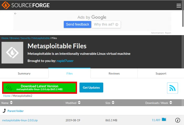Viewport: 184px width, 125px height.
Task: Open the Support tab
Action: click(x=161, y=74)
